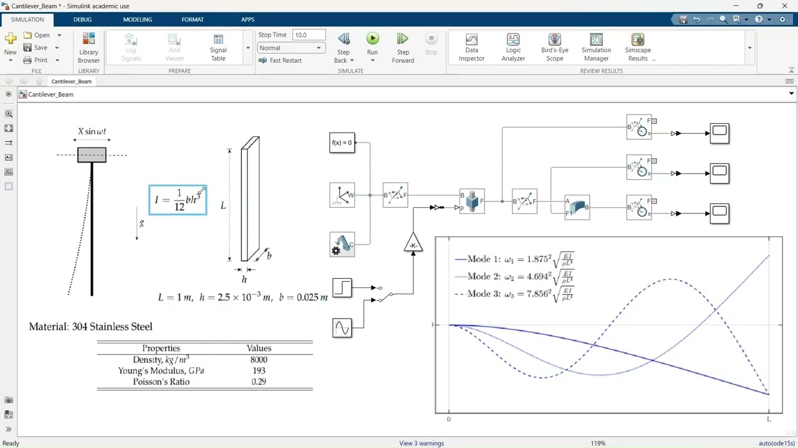Switch to the APPS tab
The image size is (798, 448).
tap(248, 19)
